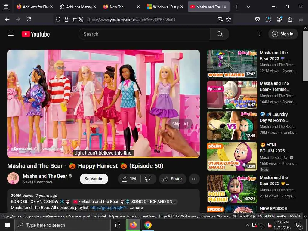Open the Terrible Power video thumbnail
Screen dimensions: 308x231
(232, 95)
